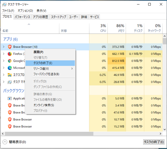Click the Brave icon on the 47.6 MB row

[x=10, y=113]
